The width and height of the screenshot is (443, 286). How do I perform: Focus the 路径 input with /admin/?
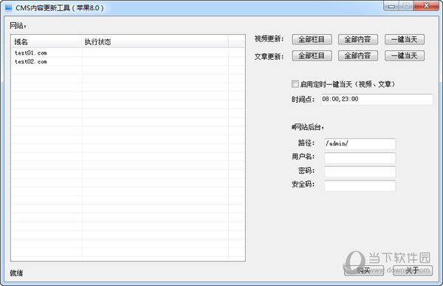point(360,143)
